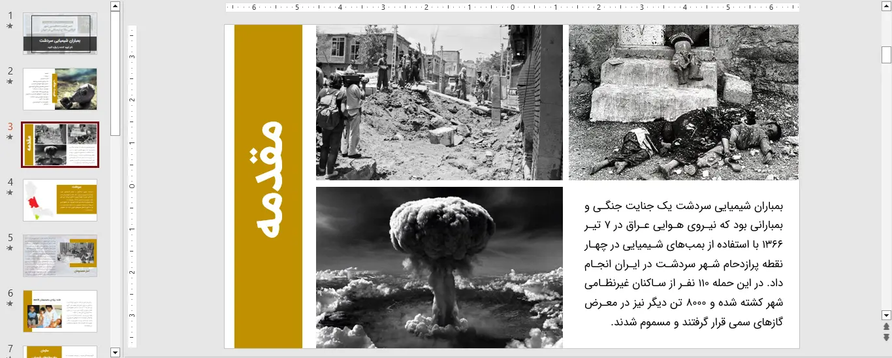Click the animation star icon under slide 6
The height and width of the screenshot is (358, 892).
point(10,304)
